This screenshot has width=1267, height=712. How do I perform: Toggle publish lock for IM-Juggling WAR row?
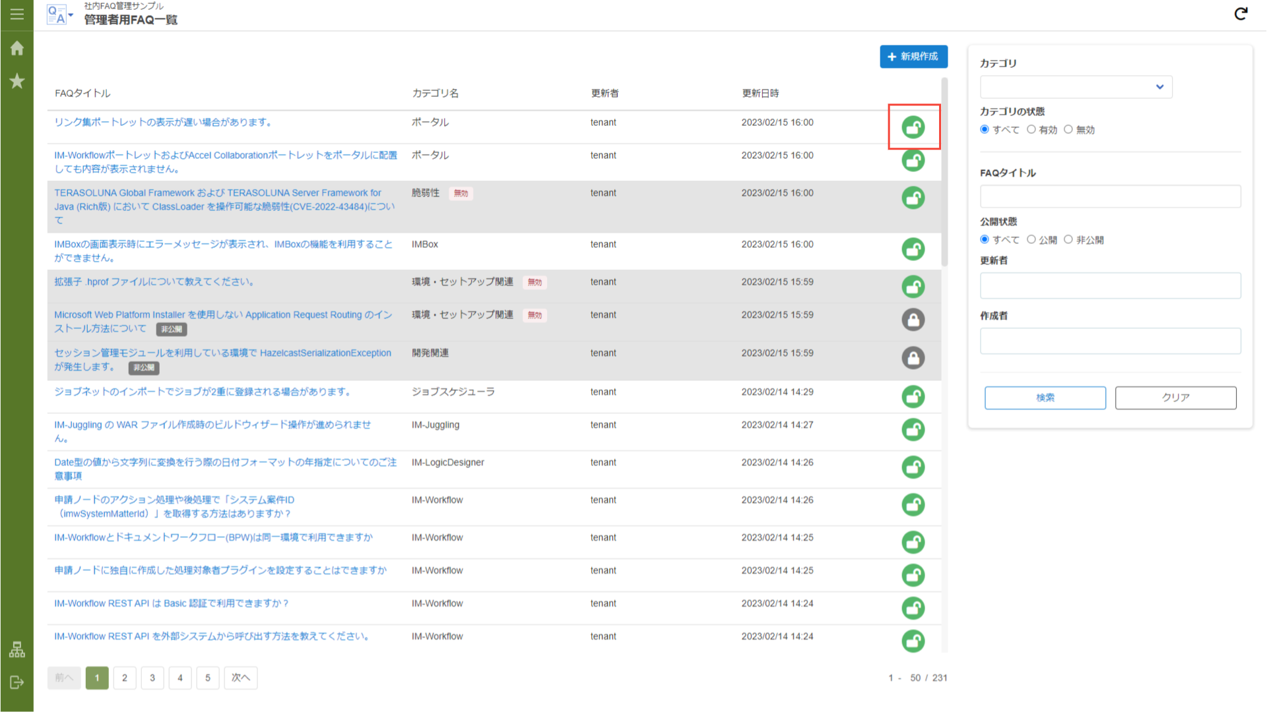click(x=913, y=430)
